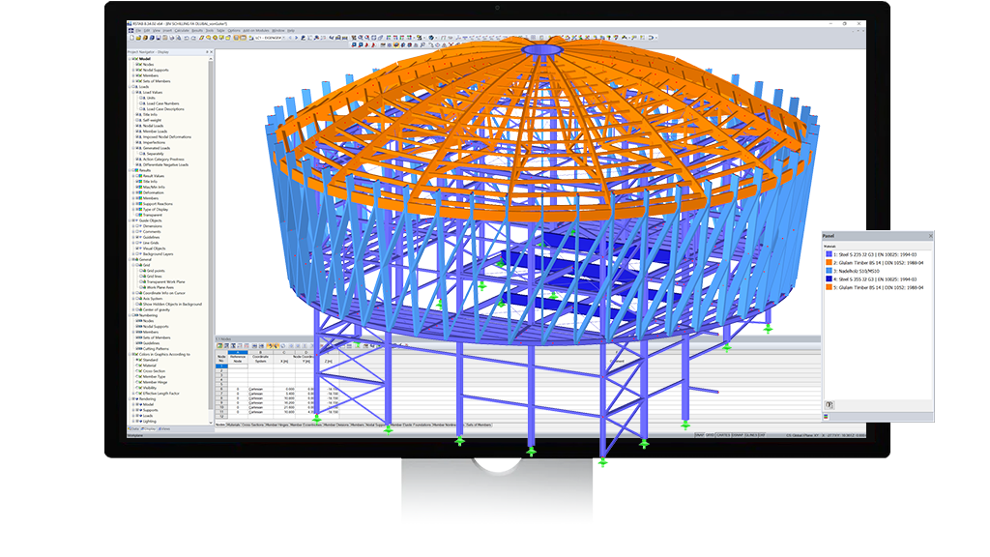This screenshot has height=557, width=990.
Task: Toggle DXF in status bar
Action: pos(762,435)
